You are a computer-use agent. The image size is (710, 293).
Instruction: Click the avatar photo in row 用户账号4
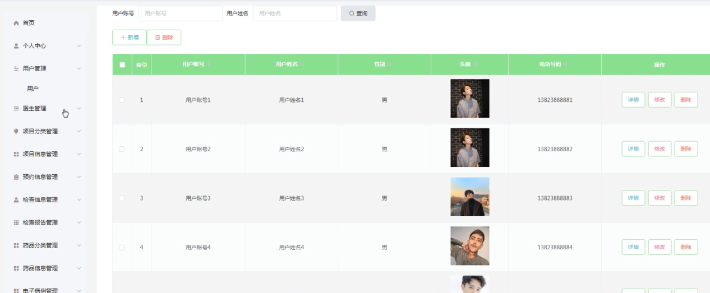470,246
